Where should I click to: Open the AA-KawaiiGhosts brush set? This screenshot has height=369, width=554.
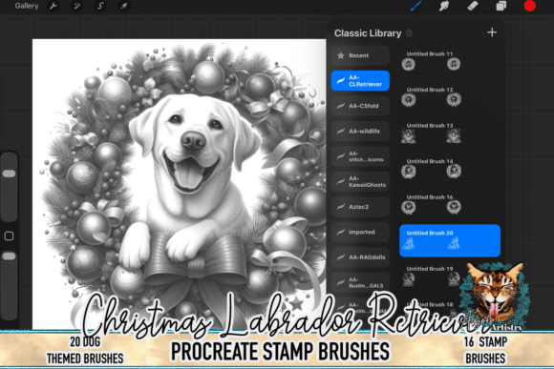pyautogui.click(x=360, y=182)
